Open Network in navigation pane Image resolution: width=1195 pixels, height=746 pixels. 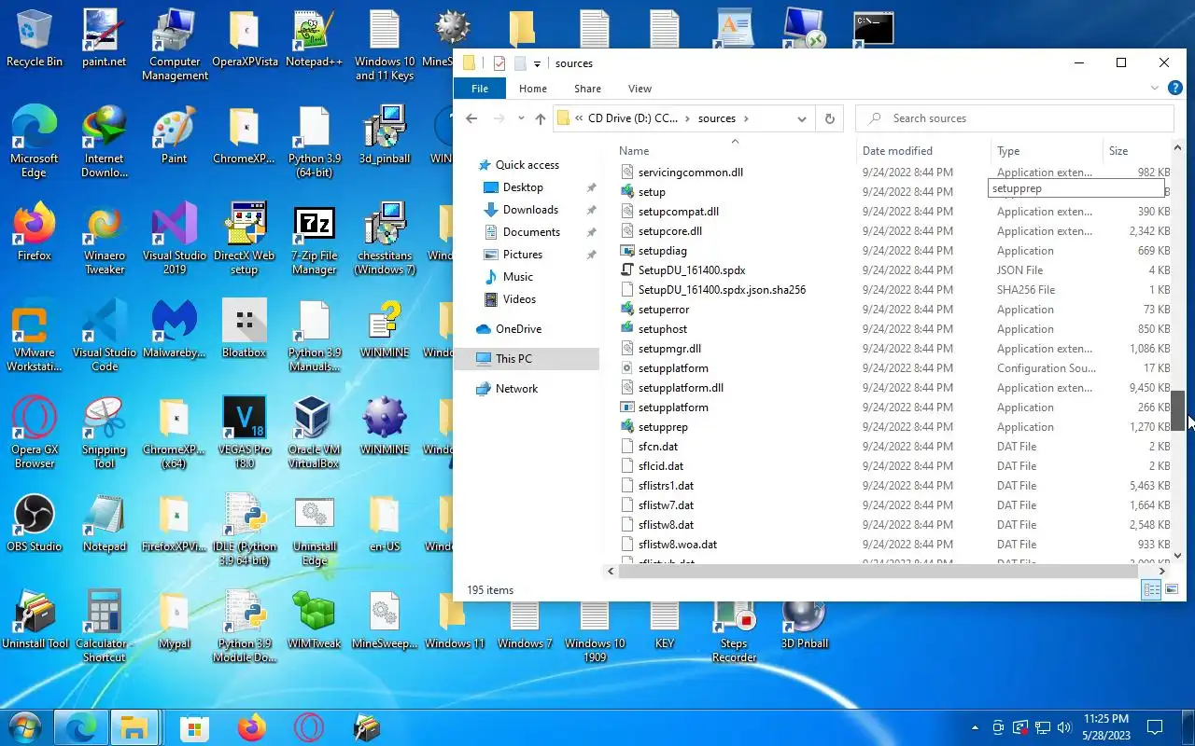tap(516, 389)
